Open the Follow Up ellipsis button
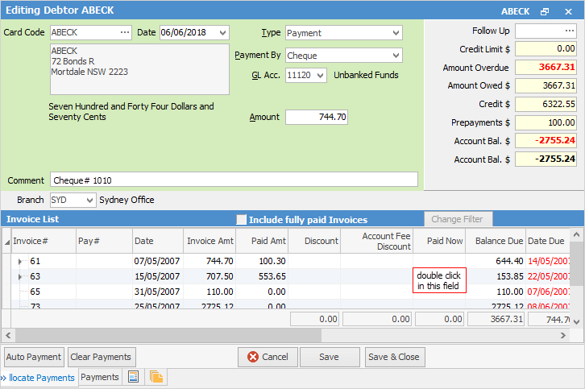The image size is (585, 389). coord(568,31)
